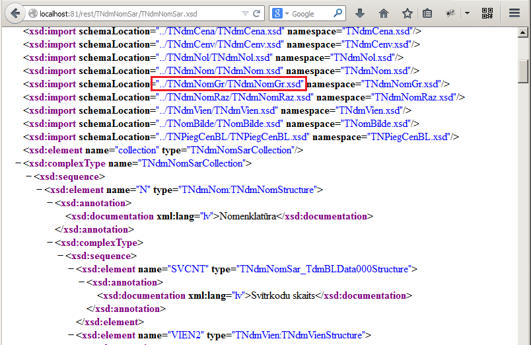Go to the Home page
The height and width of the screenshot is (345, 531).
384,13
